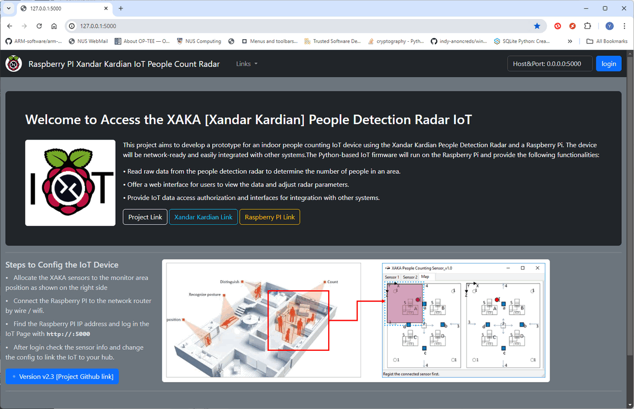Open the All Bookmarks folder
This screenshot has height=409, width=634.
coord(607,41)
